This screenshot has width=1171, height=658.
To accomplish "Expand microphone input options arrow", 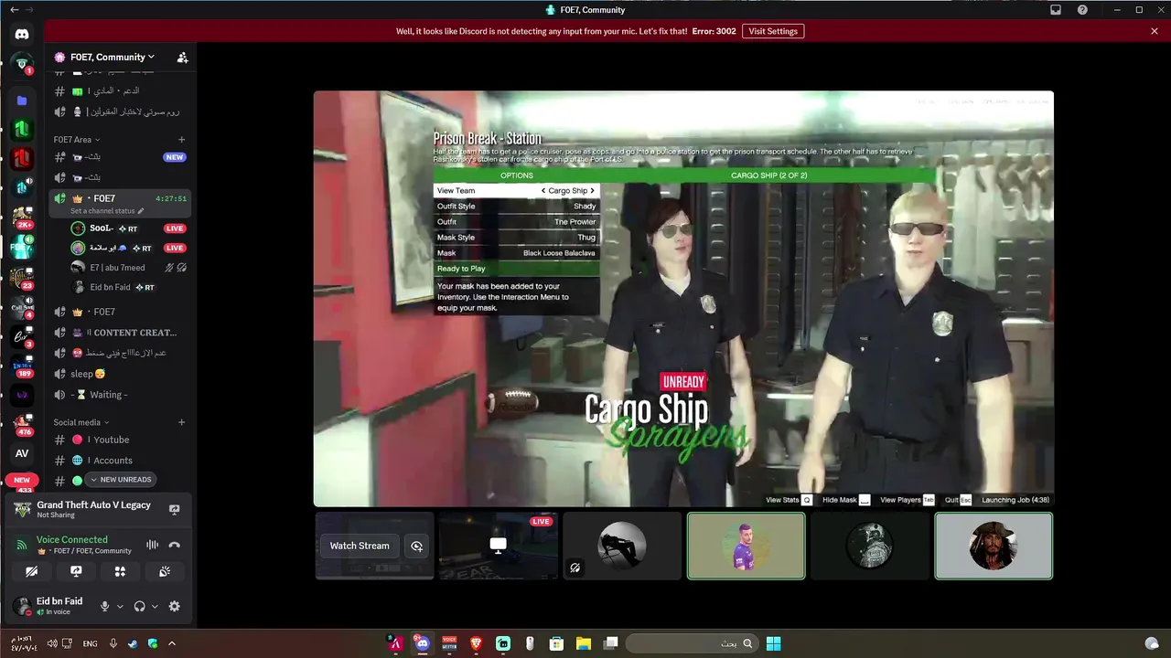I will (119, 606).
